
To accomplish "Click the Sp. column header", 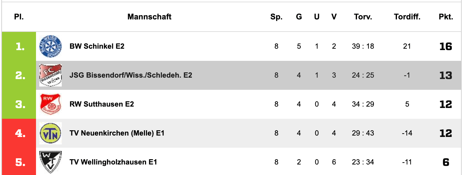I will click(276, 17).
